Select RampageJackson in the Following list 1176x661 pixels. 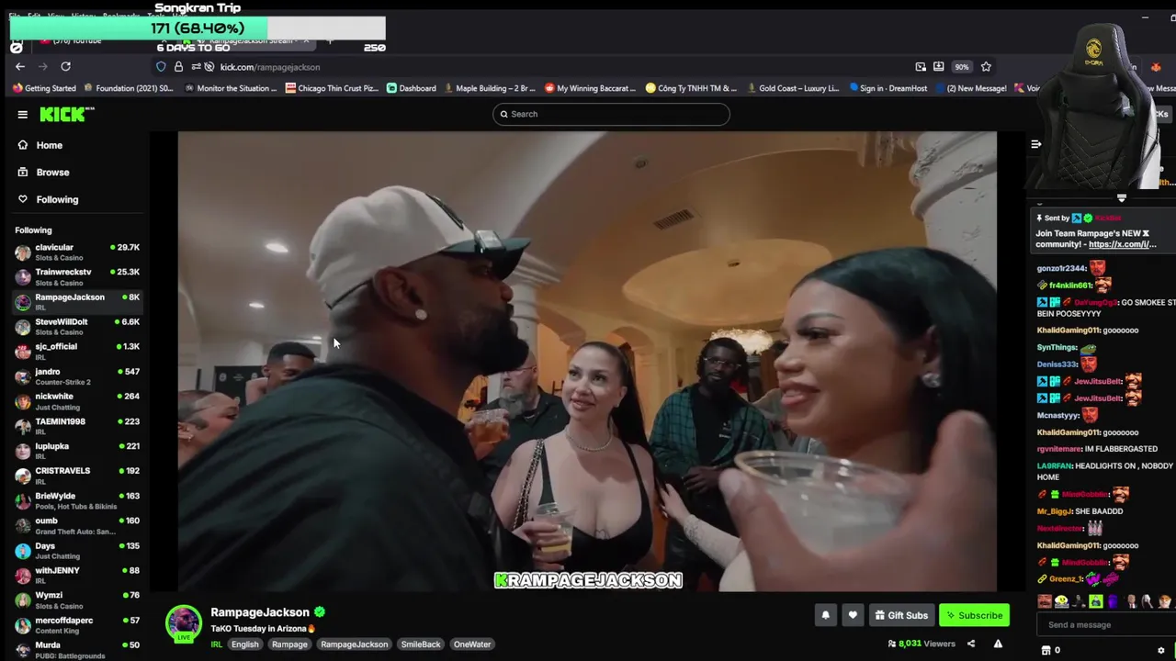pyautogui.click(x=77, y=301)
